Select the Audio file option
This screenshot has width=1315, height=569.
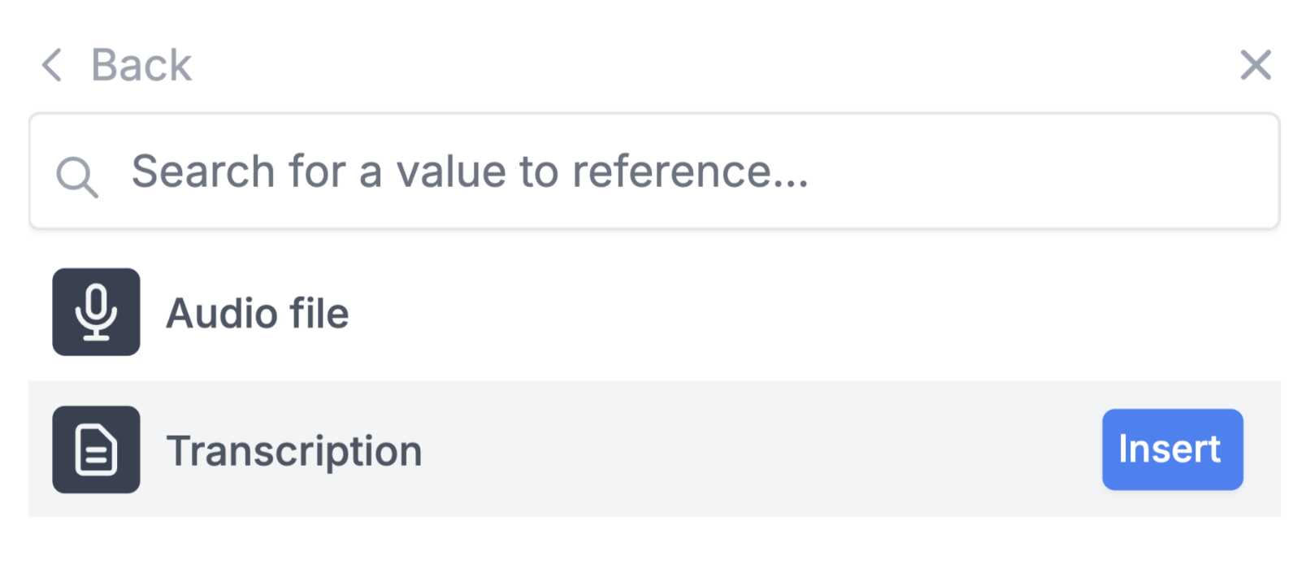654,312
